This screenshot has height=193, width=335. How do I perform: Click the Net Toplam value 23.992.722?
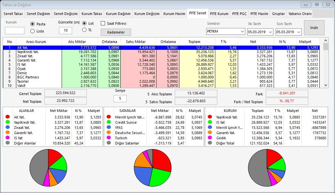click(65, 101)
